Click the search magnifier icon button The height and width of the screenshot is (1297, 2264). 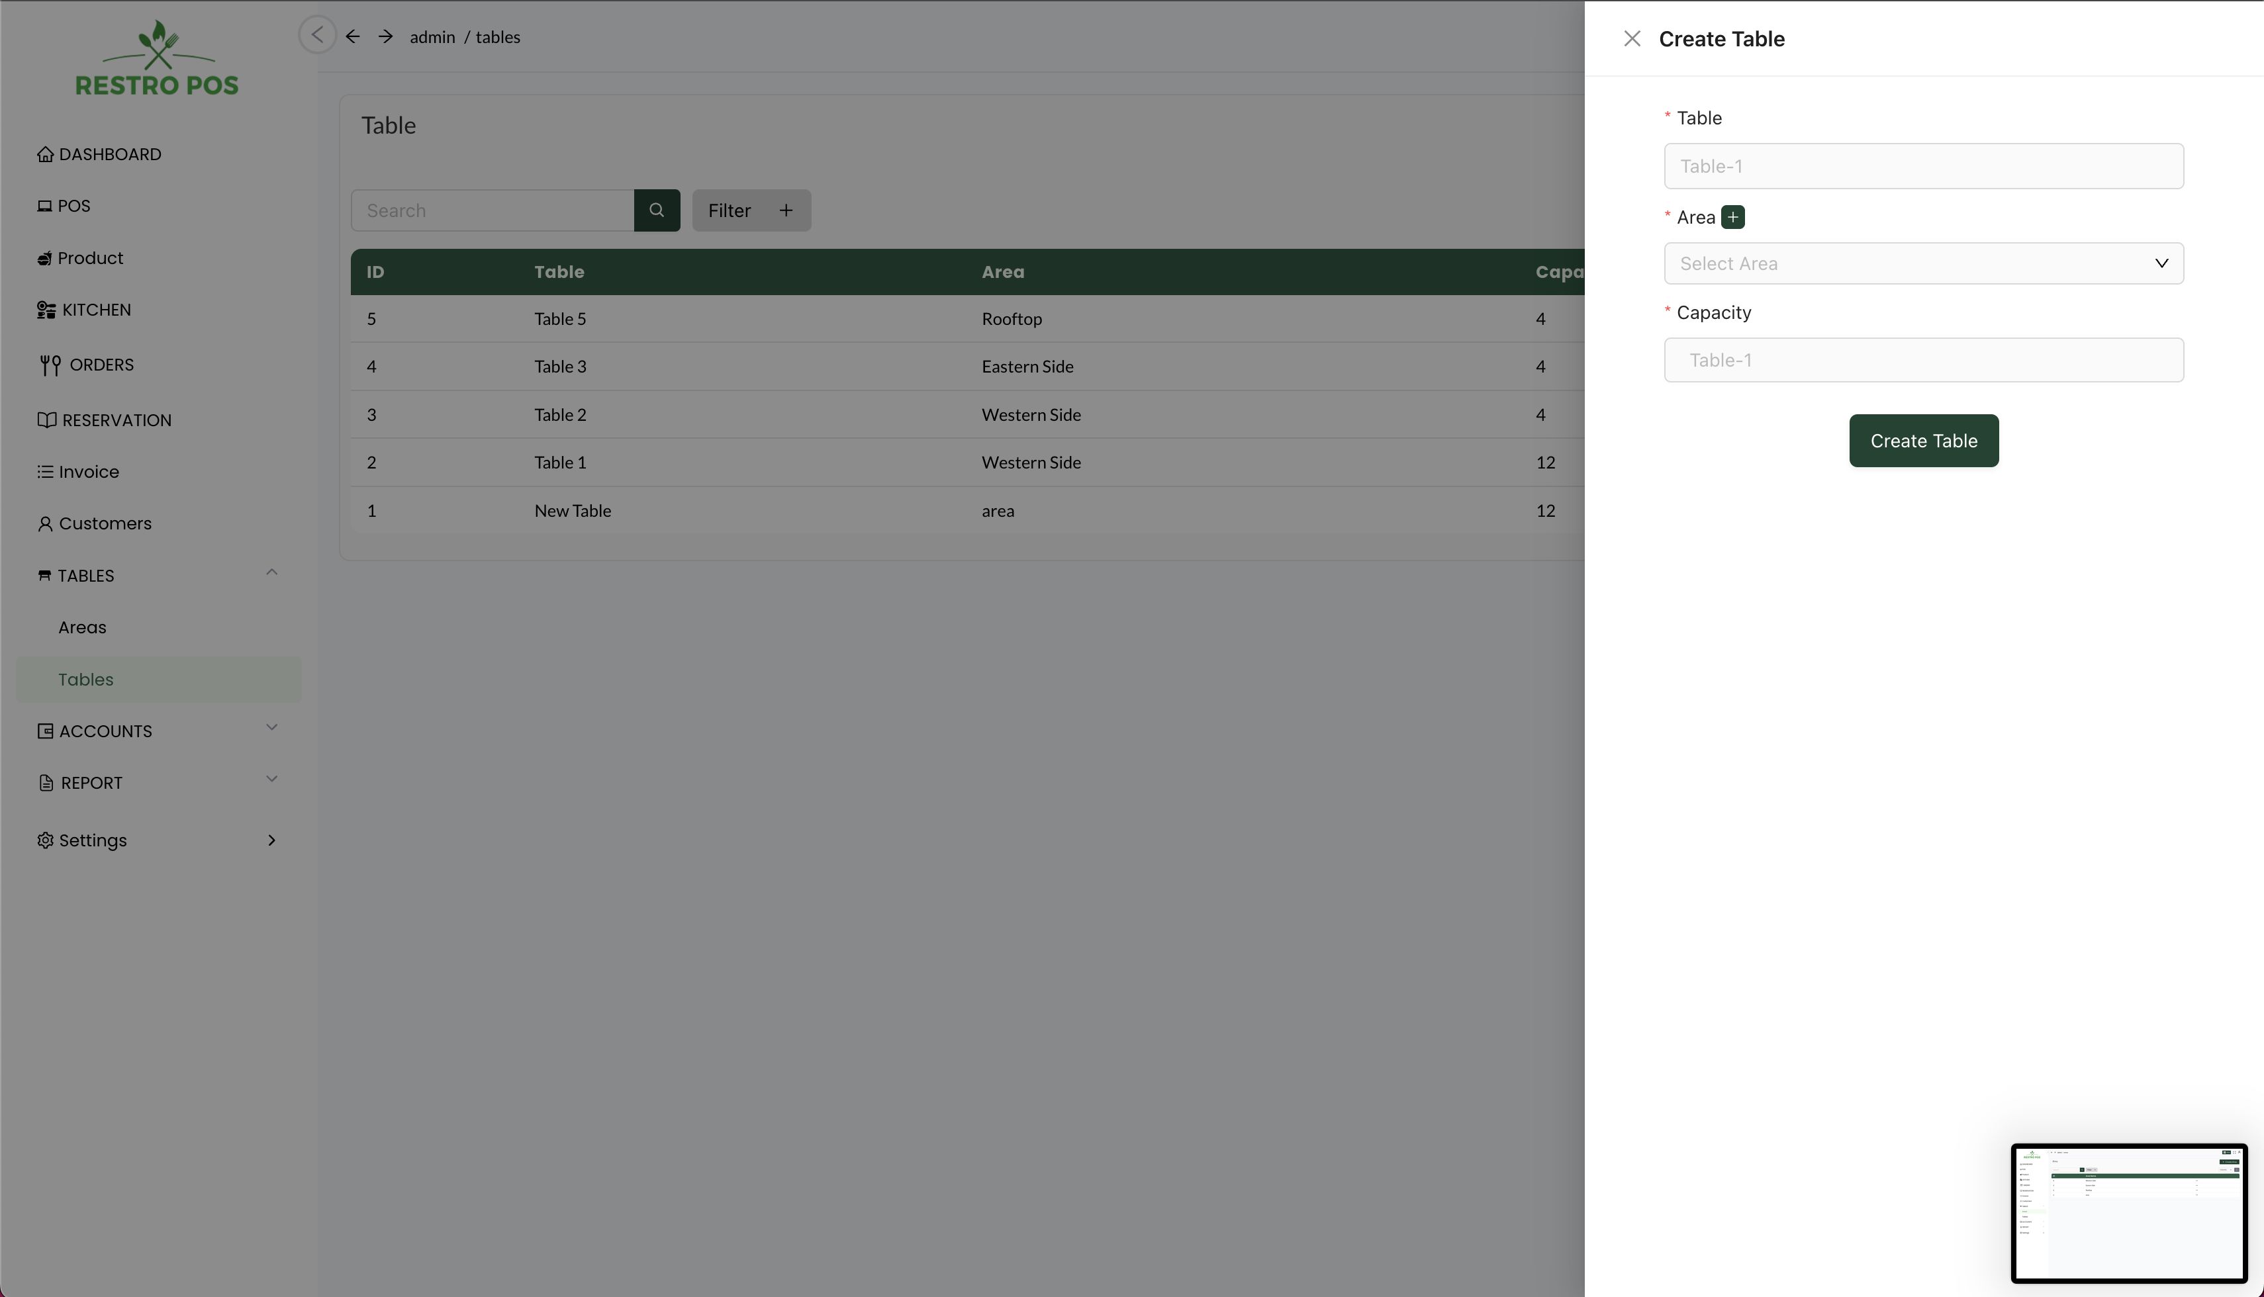(657, 210)
